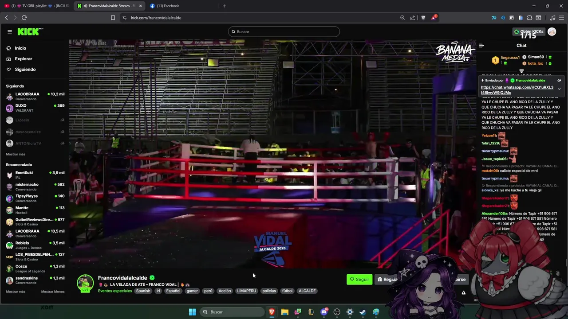The width and height of the screenshot is (568, 319).
Task: Open recommended channel EmetSuki
Action: coord(35,175)
